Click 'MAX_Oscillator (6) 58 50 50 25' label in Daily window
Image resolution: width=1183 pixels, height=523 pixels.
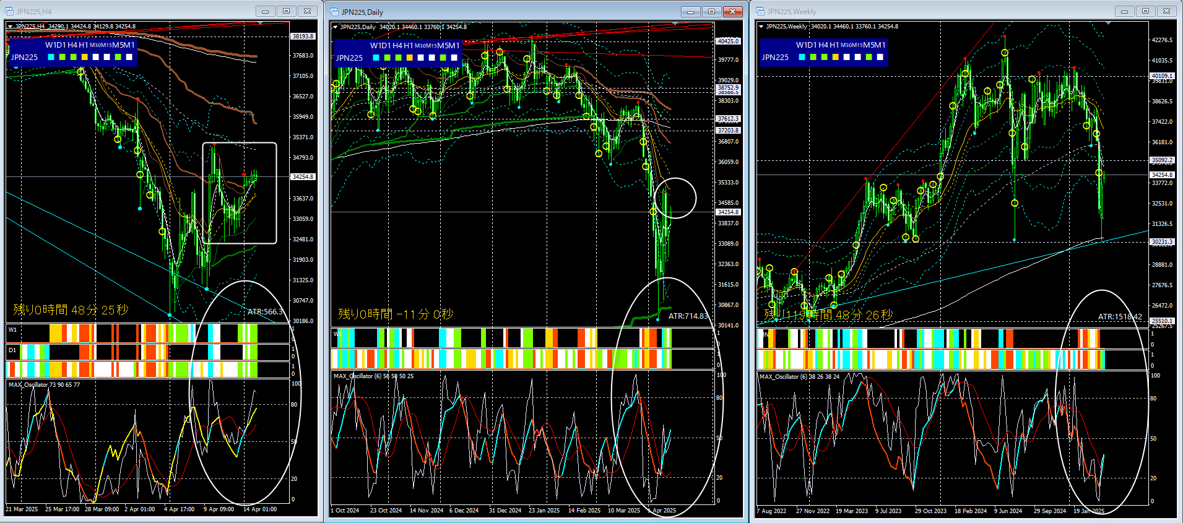pos(373,376)
